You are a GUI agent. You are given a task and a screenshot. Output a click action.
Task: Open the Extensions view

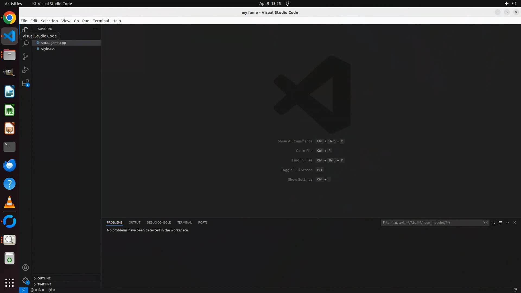click(x=26, y=83)
